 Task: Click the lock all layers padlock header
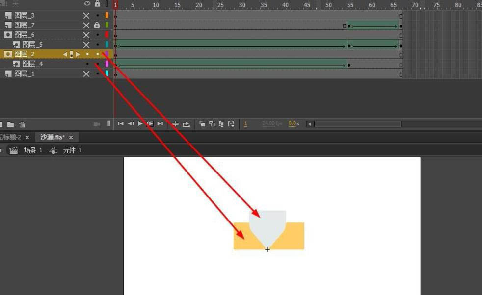coord(97,4)
